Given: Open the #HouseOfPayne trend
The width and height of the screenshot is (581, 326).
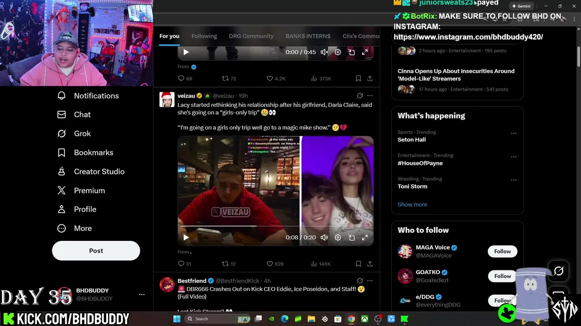Looking at the screenshot, I should pos(420,163).
